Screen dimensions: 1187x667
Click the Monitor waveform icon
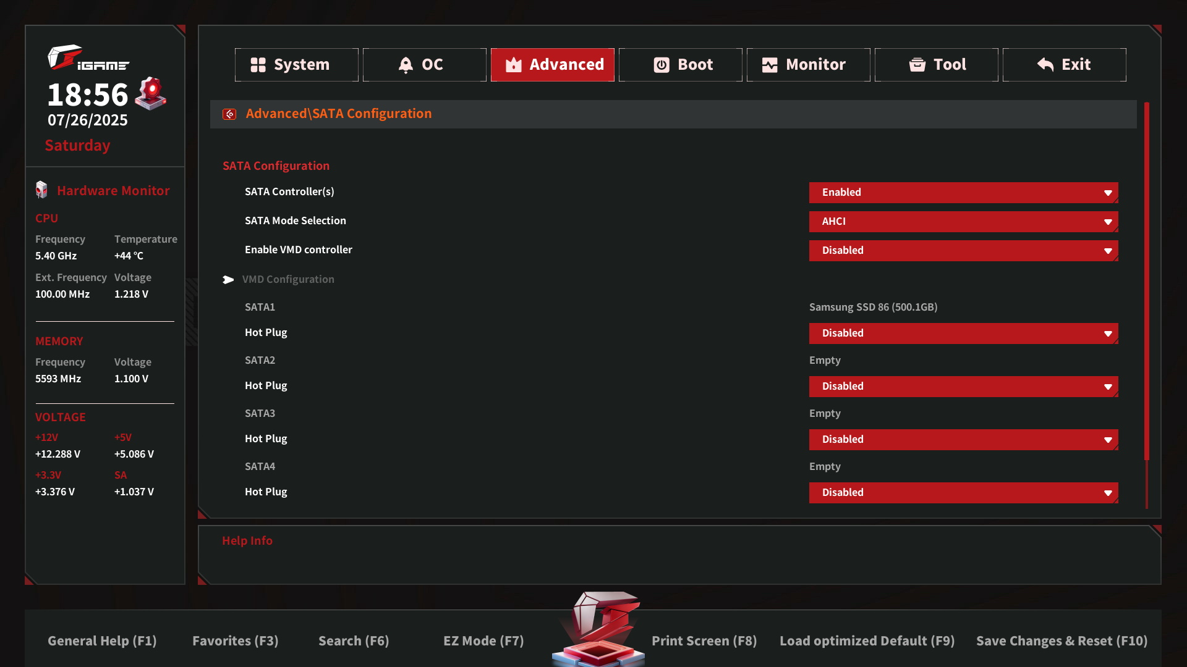(770, 65)
